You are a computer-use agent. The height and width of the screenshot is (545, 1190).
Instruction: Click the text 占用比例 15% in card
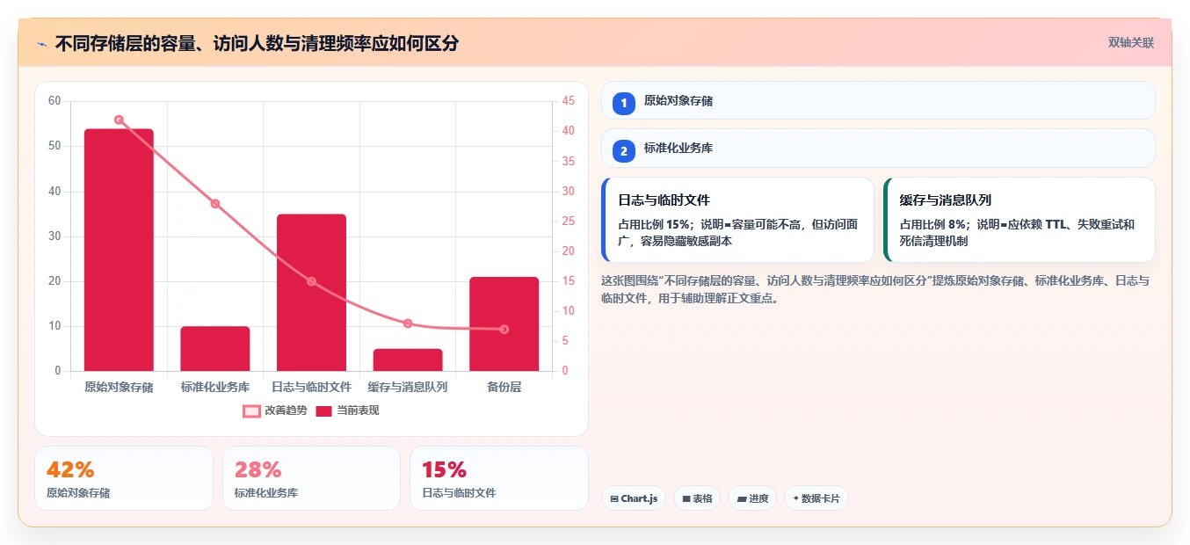tap(655, 224)
